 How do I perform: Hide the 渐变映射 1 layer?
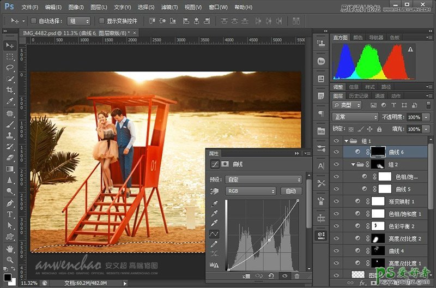pos(336,201)
